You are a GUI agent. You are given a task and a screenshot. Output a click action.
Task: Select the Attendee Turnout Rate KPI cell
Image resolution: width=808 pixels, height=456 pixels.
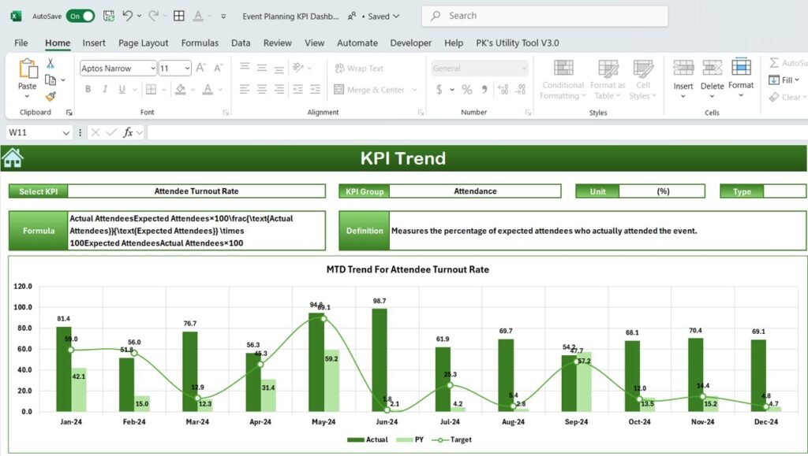click(196, 191)
